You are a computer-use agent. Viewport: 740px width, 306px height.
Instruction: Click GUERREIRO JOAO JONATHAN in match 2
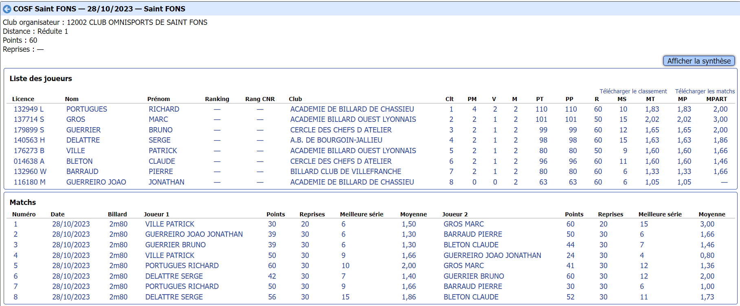(x=194, y=234)
